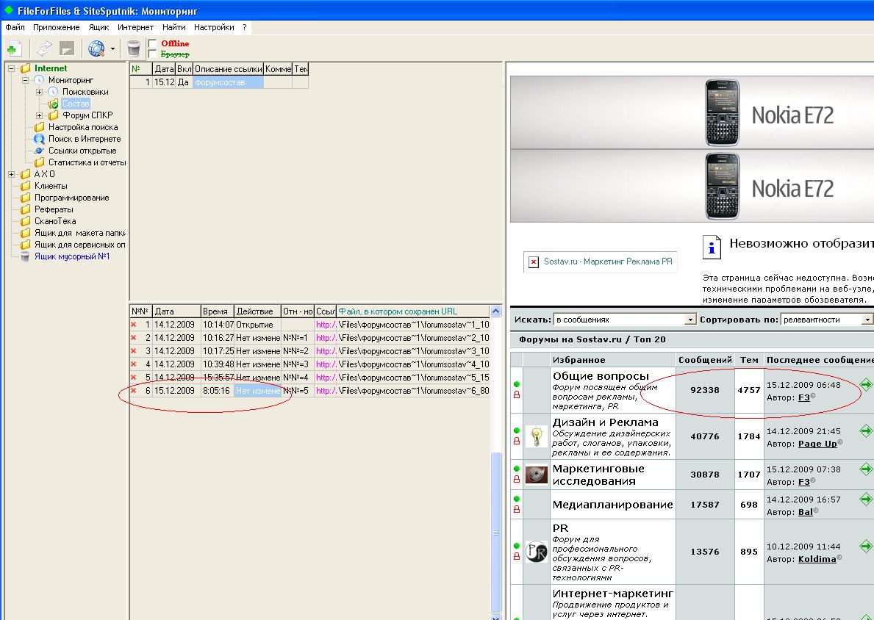
Task: Click the Ссылки открытые planet icon
Action: (x=39, y=151)
